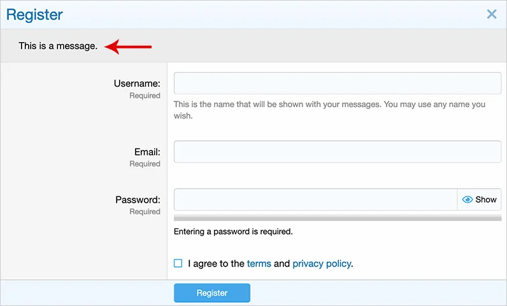The width and height of the screenshot is (507, 306).
Task: Click the Required hint under Username
Action: tap(145, 96)
